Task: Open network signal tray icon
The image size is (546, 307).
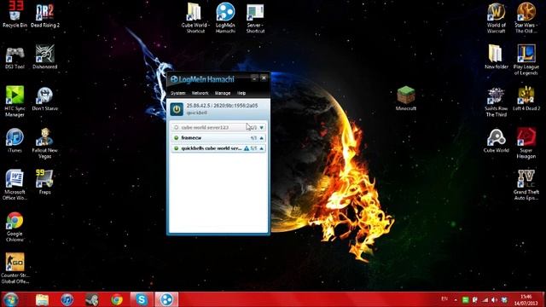Action: coord(485,299)
